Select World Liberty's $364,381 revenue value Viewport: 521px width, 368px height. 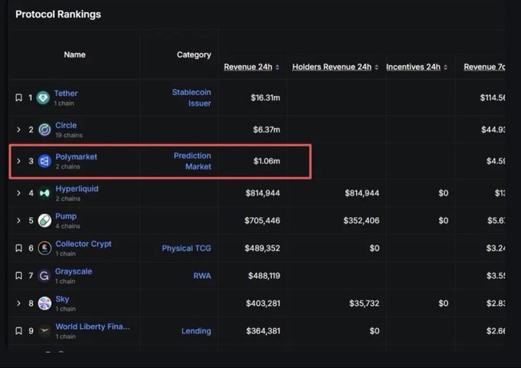pyautogui.click(x=263, y=331)
